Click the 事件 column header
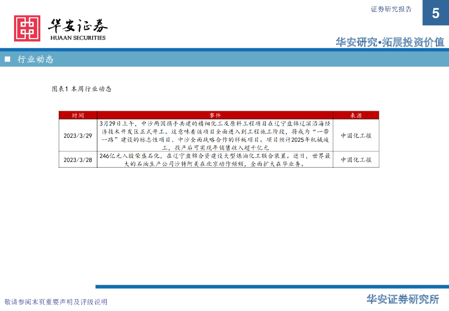The height and width of the screenshot is (311, 449). click(x=215, y=115)
